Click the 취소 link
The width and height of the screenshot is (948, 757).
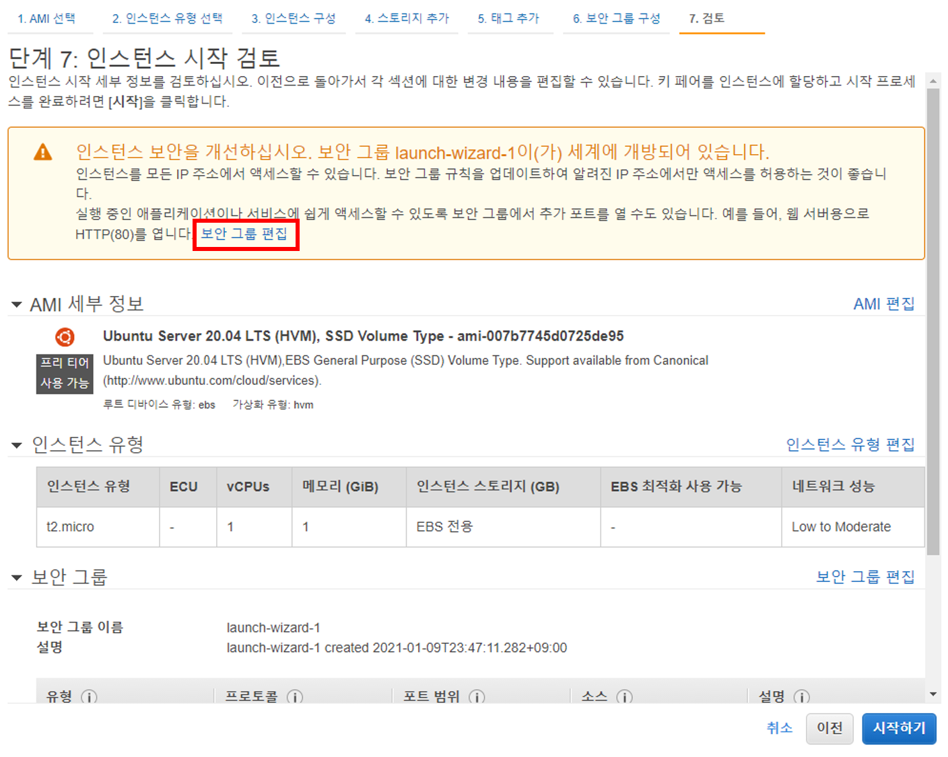pos(780,728)
